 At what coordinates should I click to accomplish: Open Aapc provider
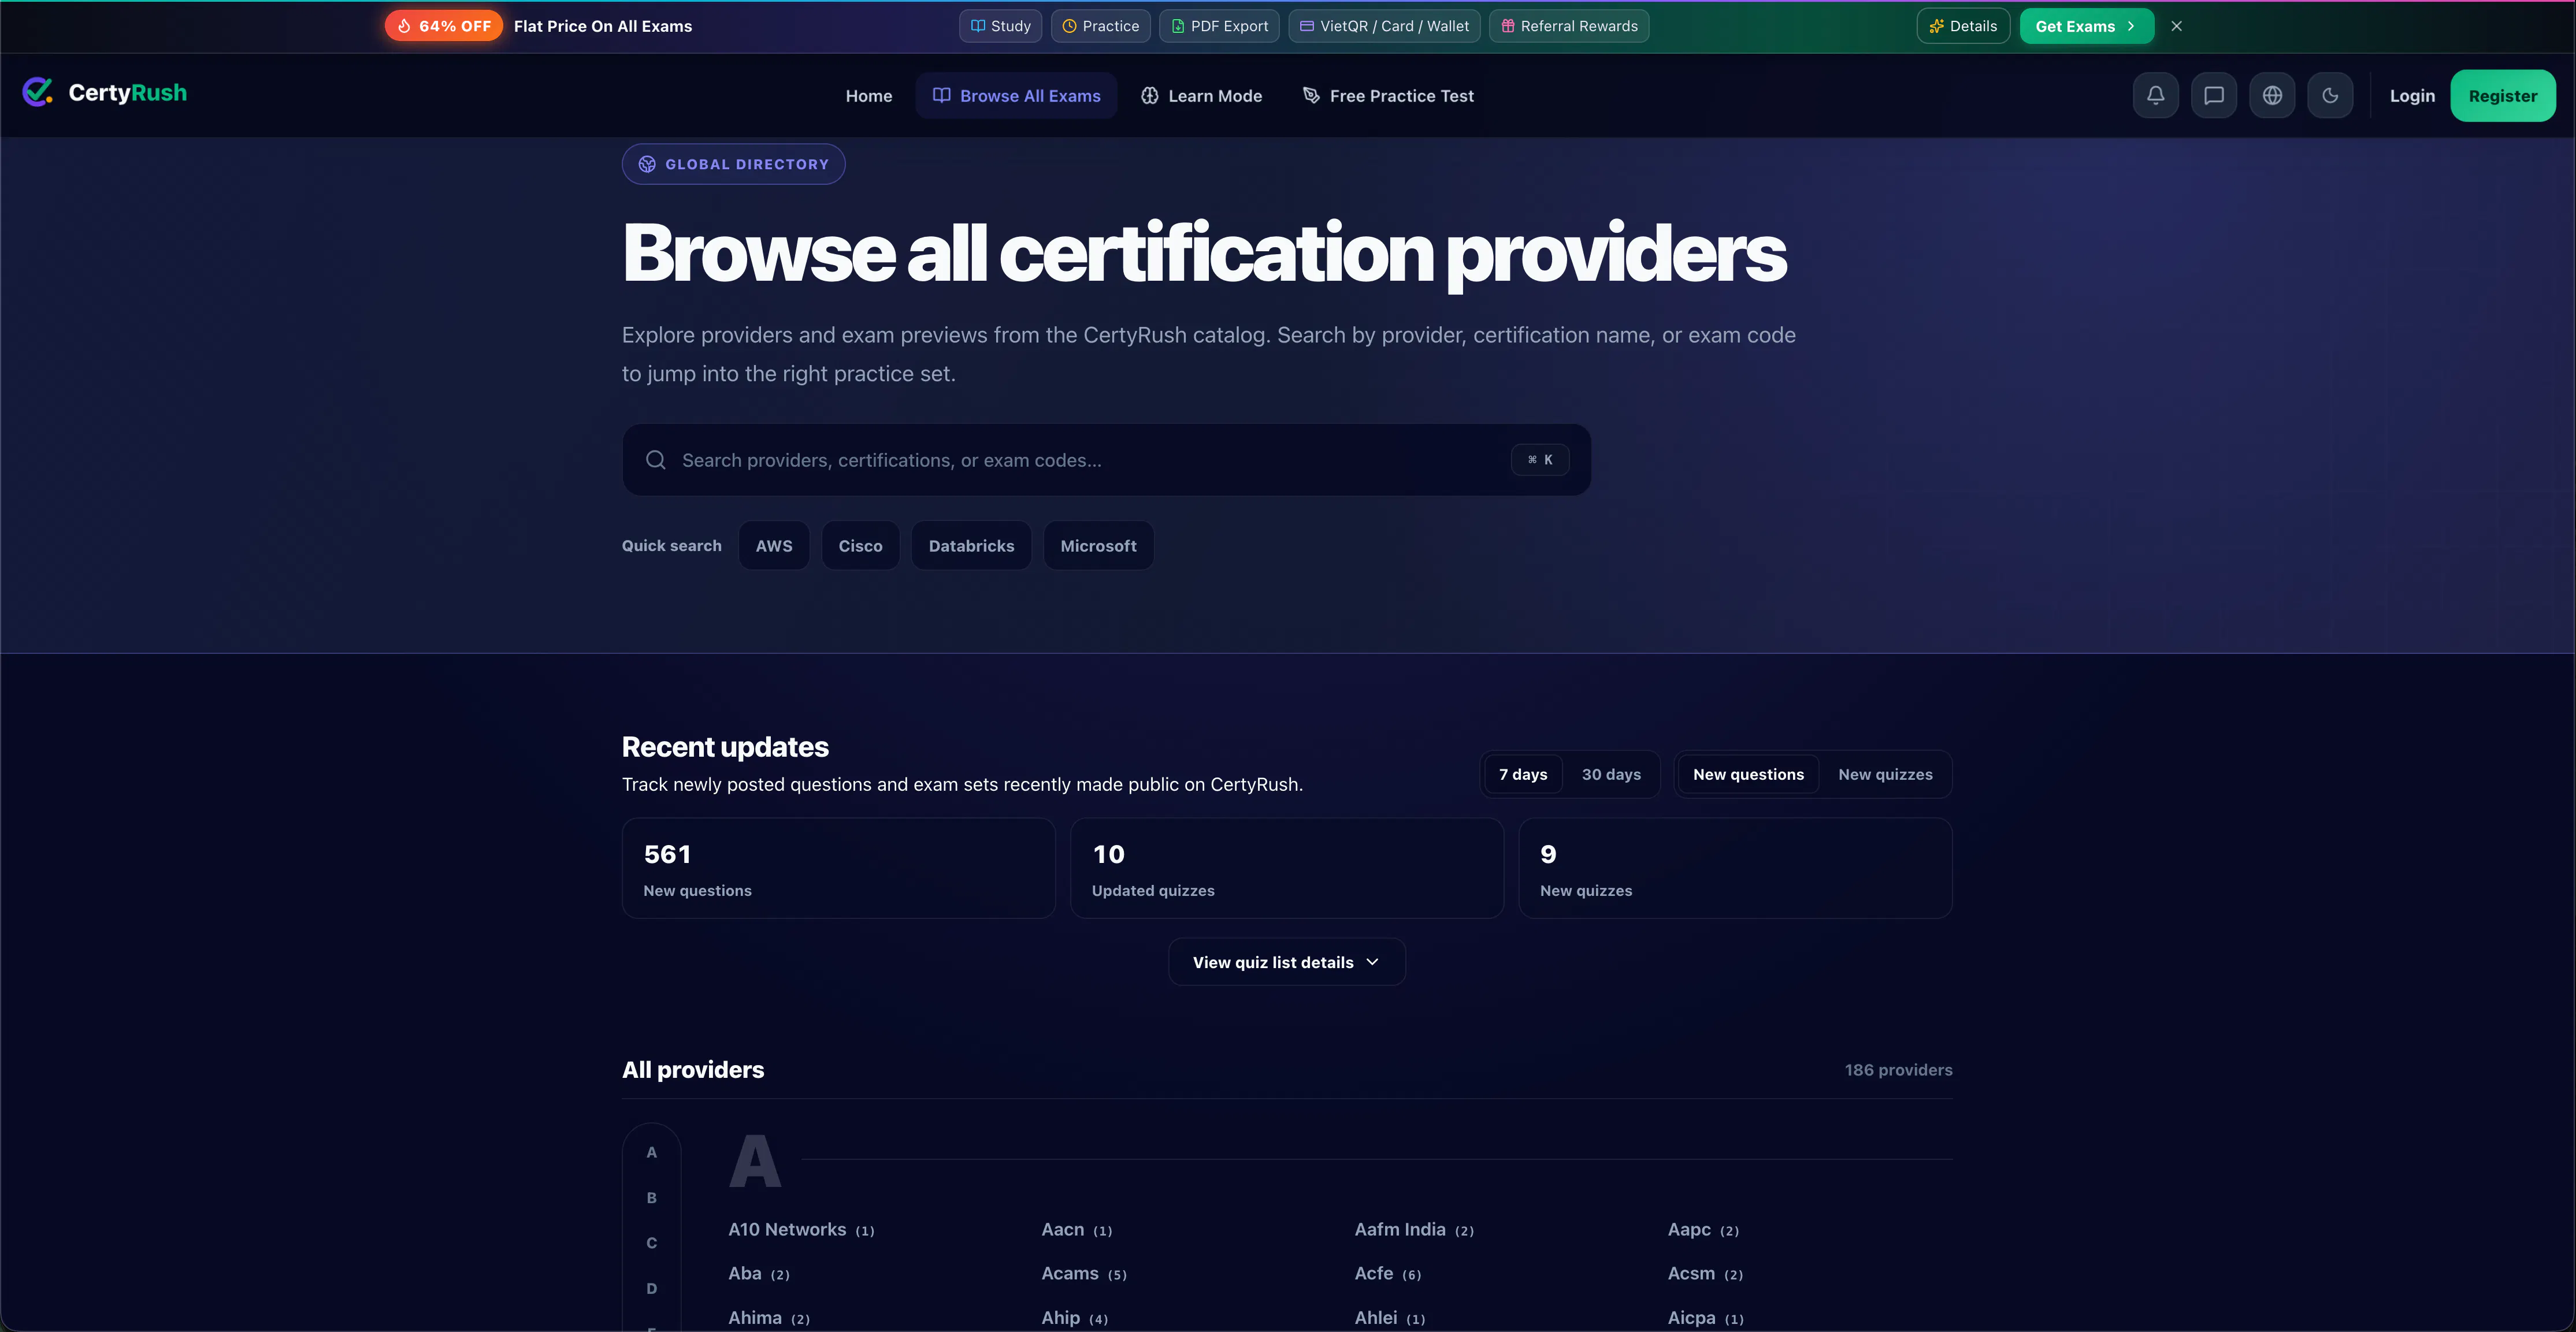tap(1703, 1230)
